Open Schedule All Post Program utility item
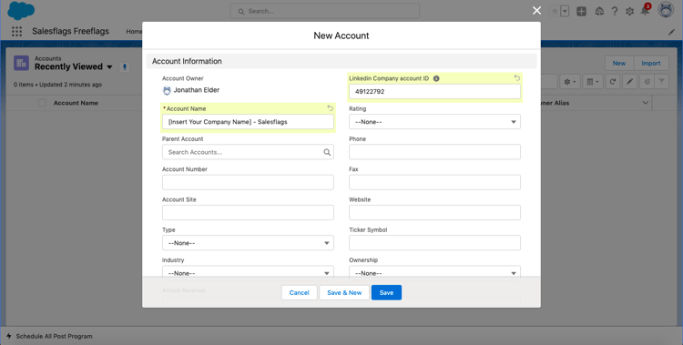Screen dimensions: 683x345 pyautogui.click(x=49, y=336)
